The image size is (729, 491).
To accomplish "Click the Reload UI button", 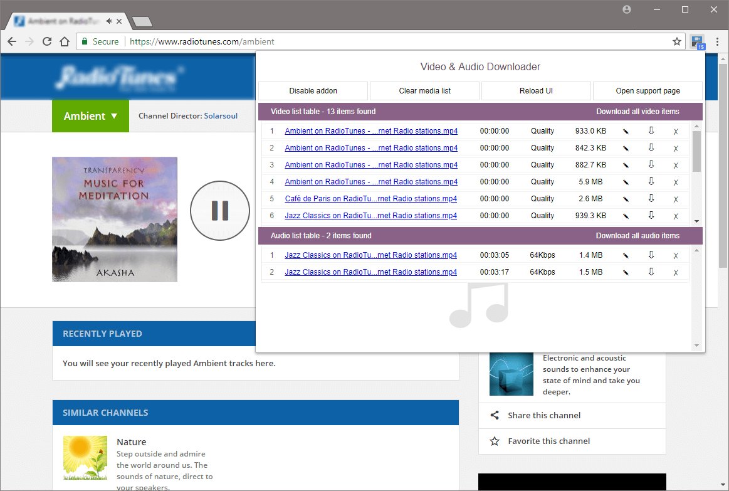I will pyautogui.click(x=536, y=91).
